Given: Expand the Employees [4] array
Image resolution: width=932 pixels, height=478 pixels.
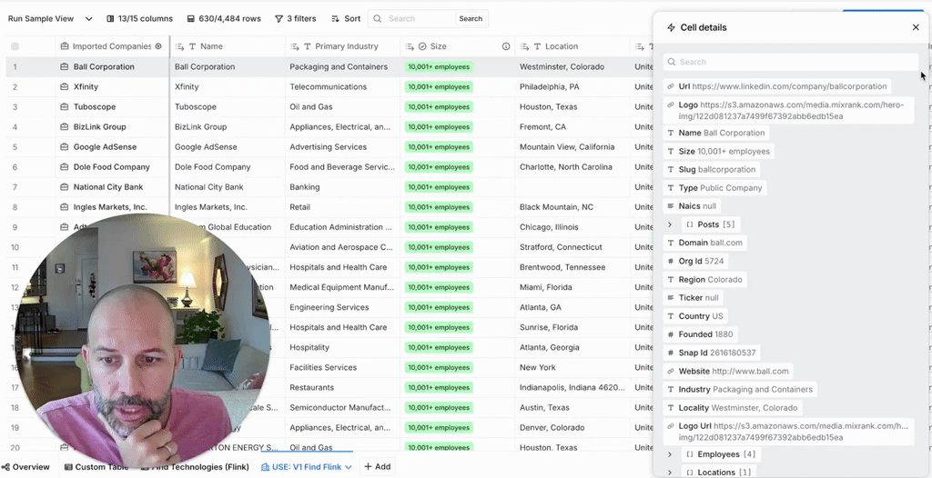Looking at the screenshot, I should 670,454.
